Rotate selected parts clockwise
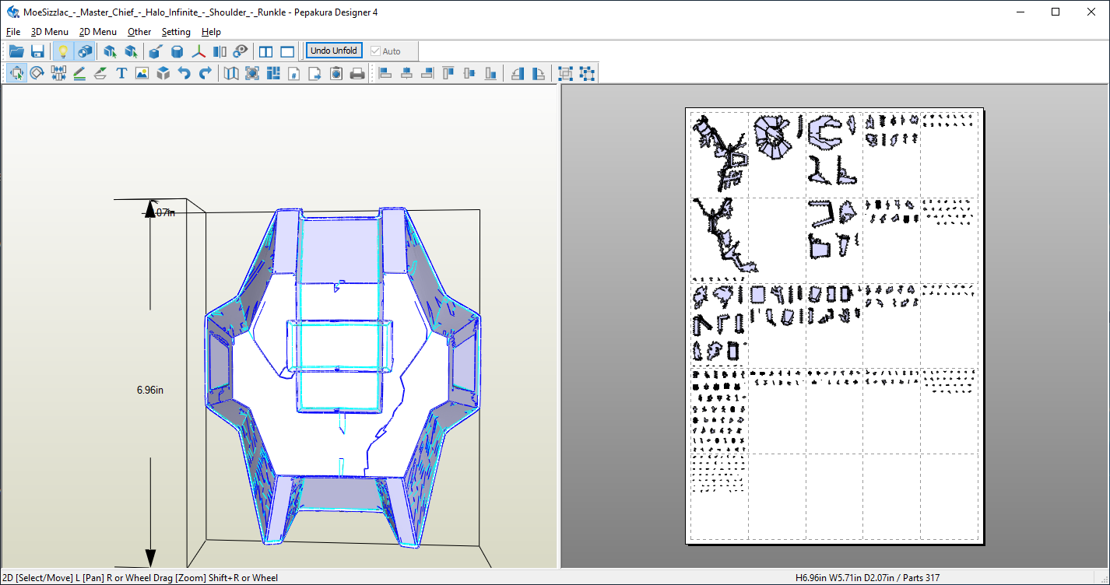Screen dimensions: 1110x585 [539, 73]
